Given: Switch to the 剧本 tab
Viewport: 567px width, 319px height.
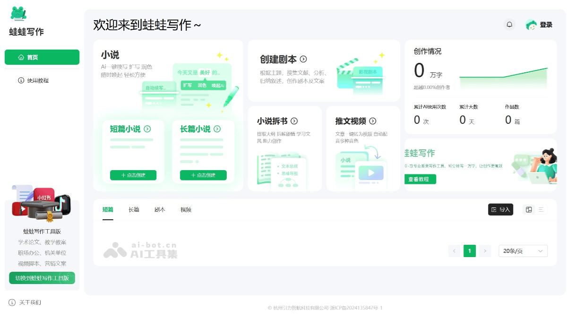Looking at the screenshot, I should pos(160,209).
